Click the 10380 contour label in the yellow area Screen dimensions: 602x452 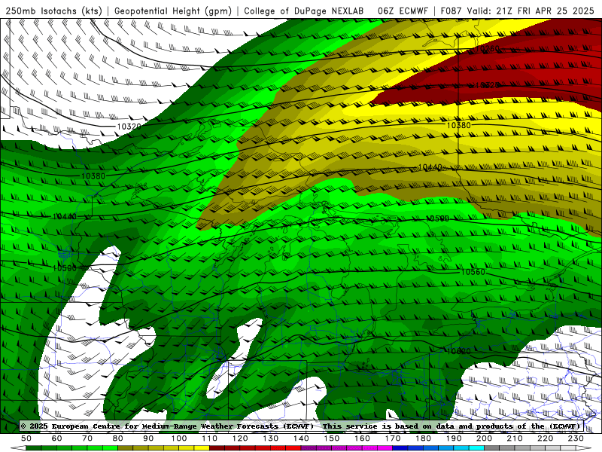click(458, 125)
